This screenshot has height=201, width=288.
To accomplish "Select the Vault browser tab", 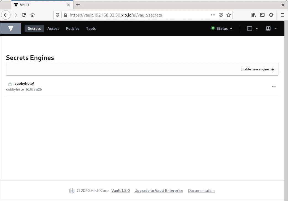I will [42, 5].
